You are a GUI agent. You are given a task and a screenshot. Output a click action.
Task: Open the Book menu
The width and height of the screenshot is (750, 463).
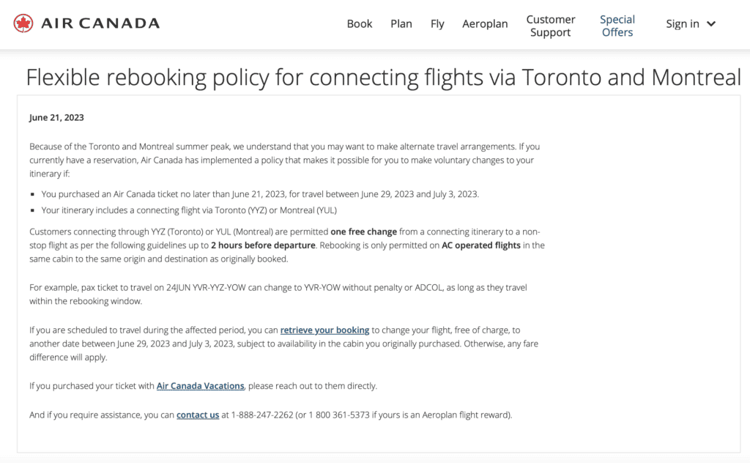click(360, 23)
